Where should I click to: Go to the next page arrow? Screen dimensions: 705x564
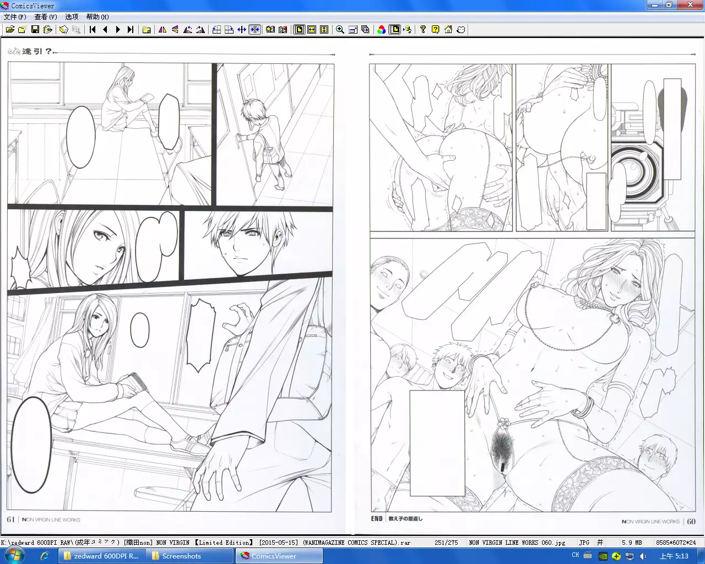tap(118, 30)
